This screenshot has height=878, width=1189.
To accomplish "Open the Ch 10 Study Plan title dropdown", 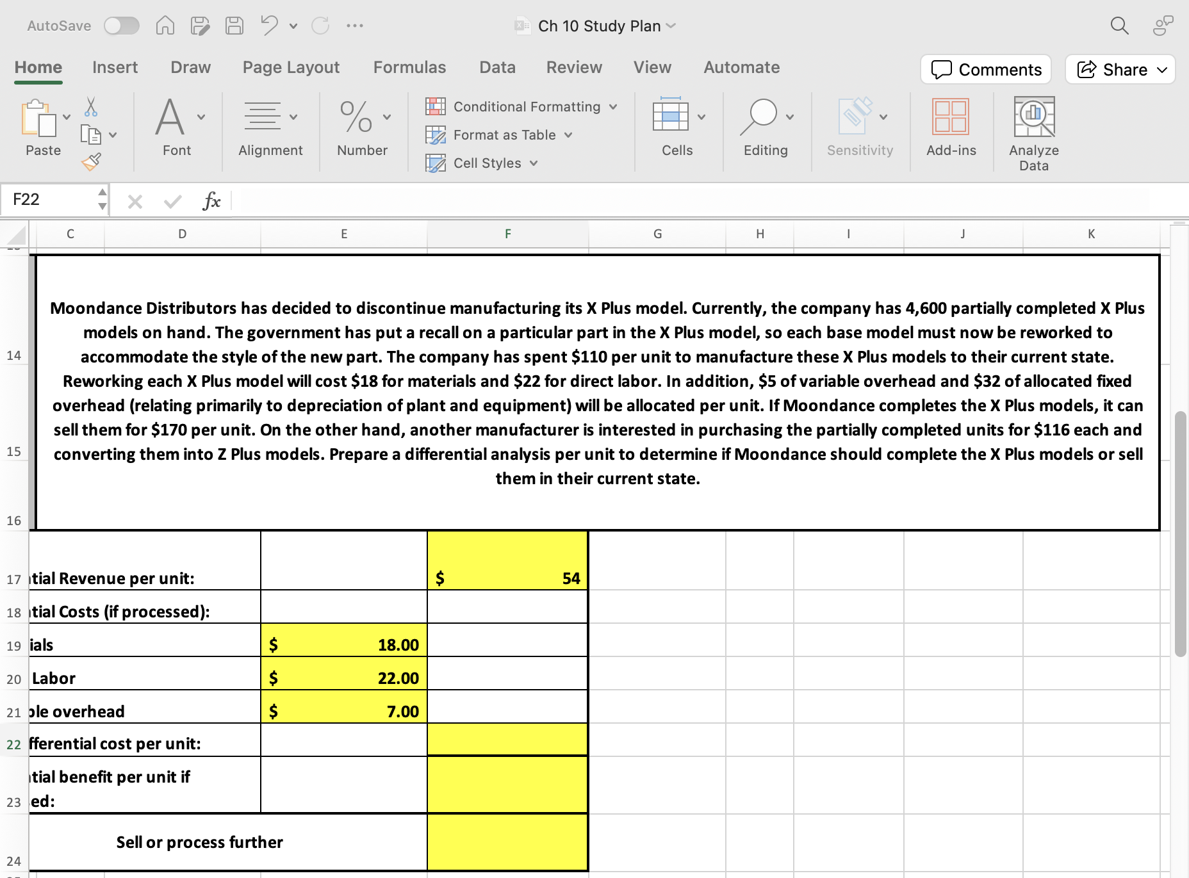I will point(671,26).
